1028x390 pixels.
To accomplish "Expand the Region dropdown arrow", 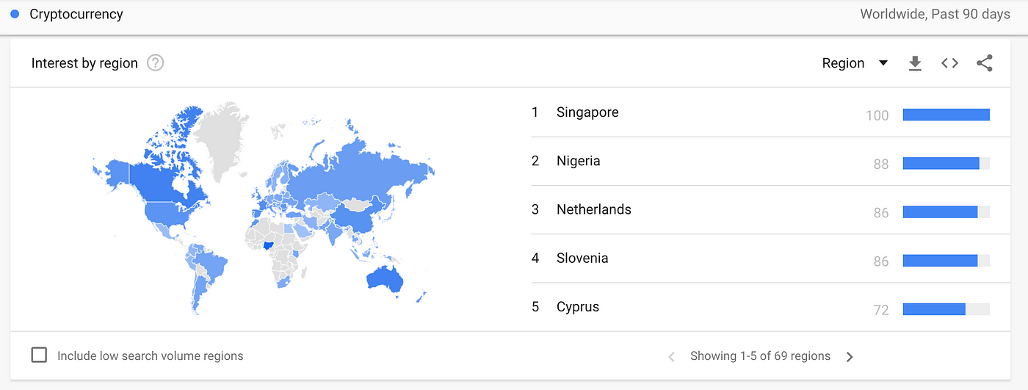I will coord(883,63).
